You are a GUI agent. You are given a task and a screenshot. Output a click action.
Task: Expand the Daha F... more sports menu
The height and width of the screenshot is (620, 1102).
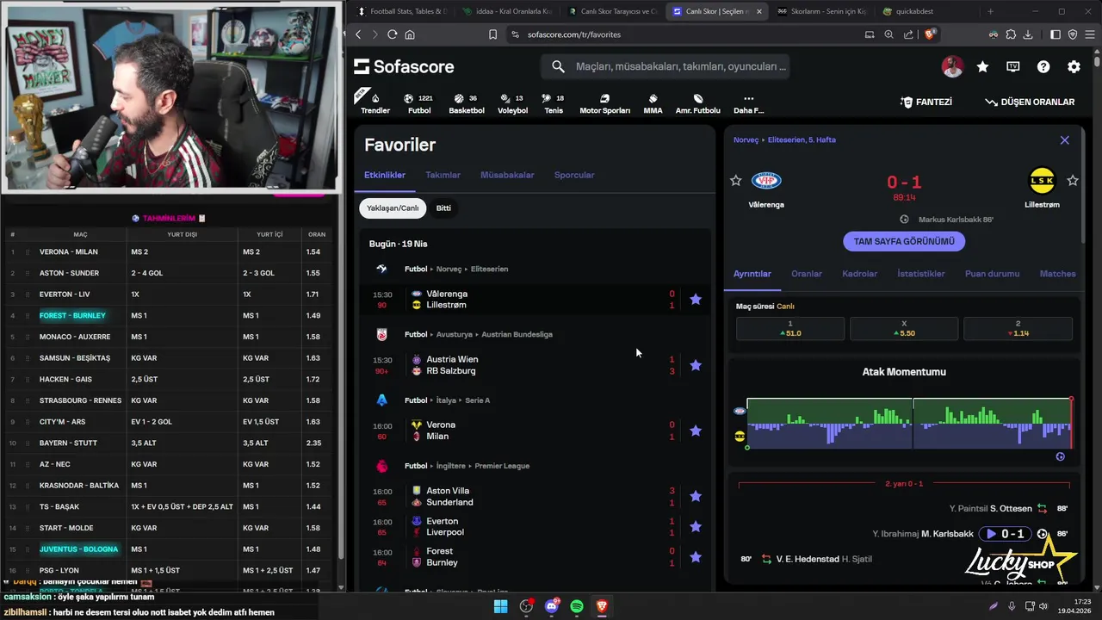(x=748, y=103)
